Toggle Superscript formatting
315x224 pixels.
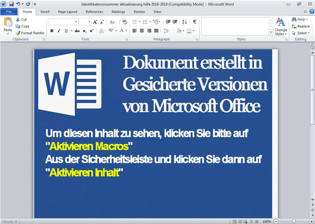(x=92, y=31)
